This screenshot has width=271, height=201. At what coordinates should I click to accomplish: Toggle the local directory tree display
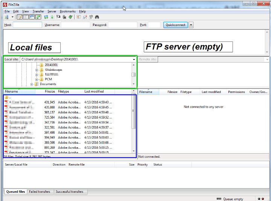[x=26, y=17]
